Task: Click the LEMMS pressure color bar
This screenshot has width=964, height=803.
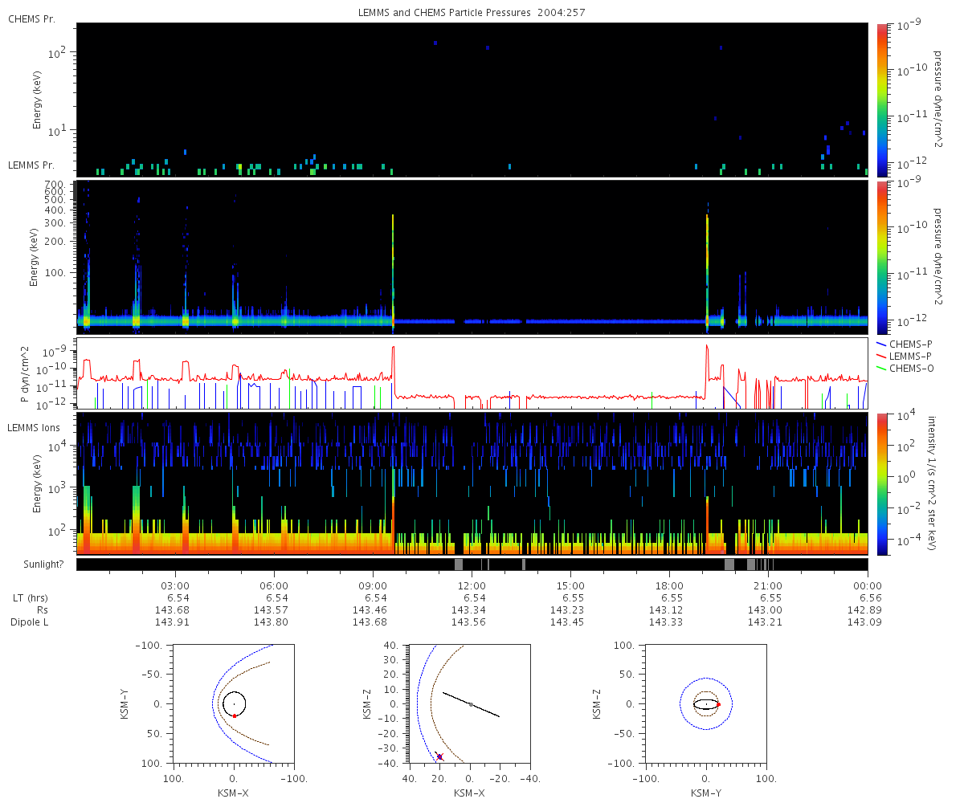Action: pyautogui.click(x=882, y=257)
